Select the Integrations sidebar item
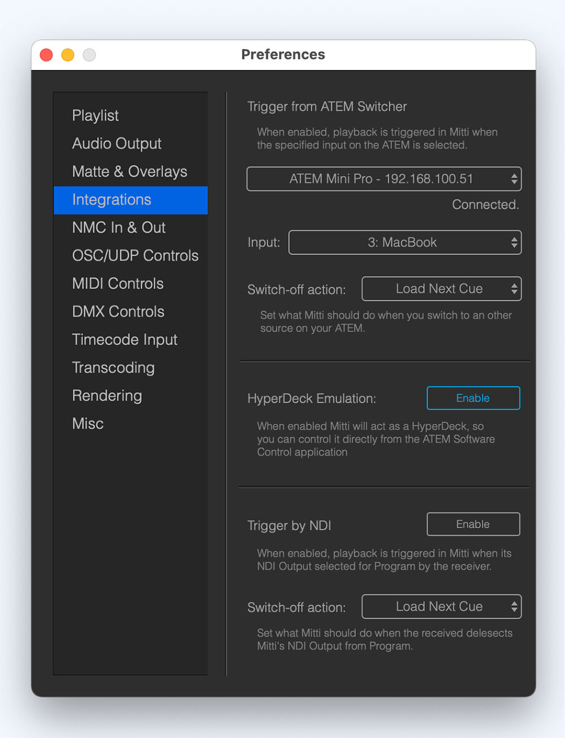Image resolution: width=565 pixels, height=738 pixels. click(131, 200)
